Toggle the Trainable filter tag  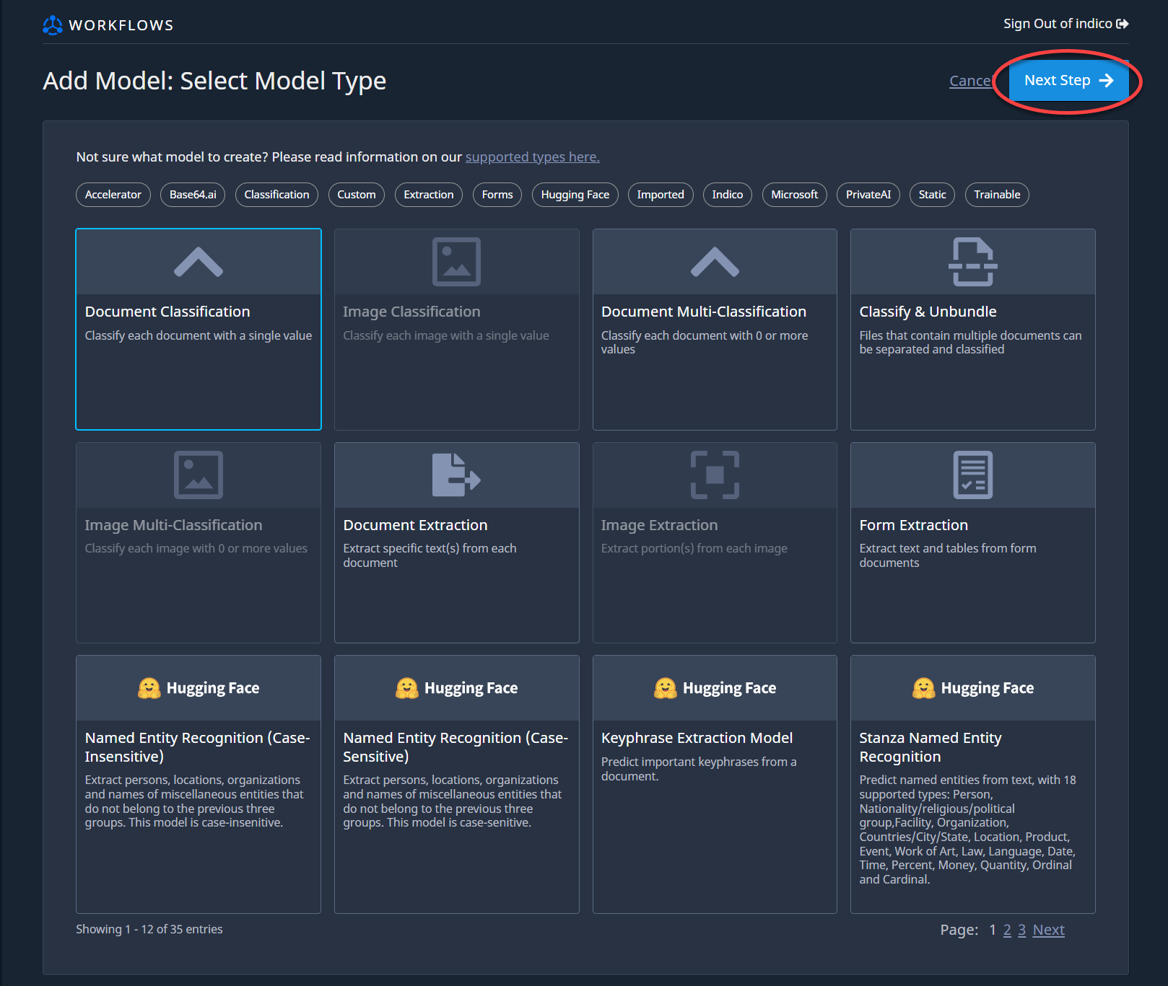pos(997,195)
